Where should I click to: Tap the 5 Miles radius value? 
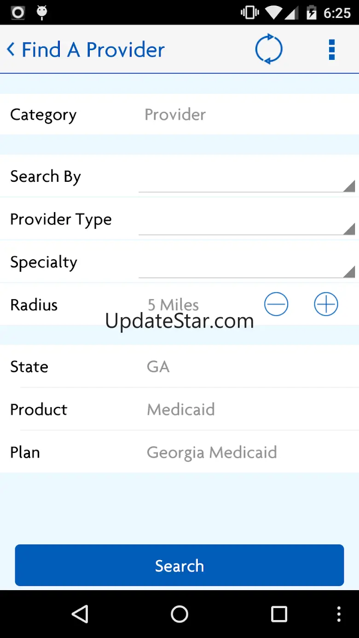click(173, 304)
